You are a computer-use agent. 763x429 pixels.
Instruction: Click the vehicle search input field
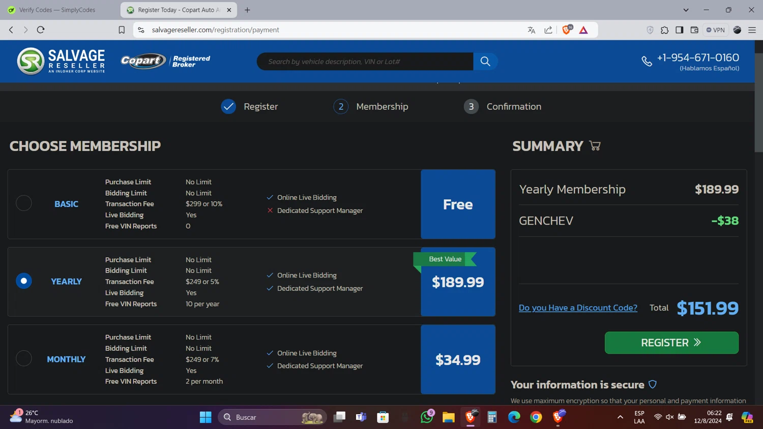[x=365, y=62]
